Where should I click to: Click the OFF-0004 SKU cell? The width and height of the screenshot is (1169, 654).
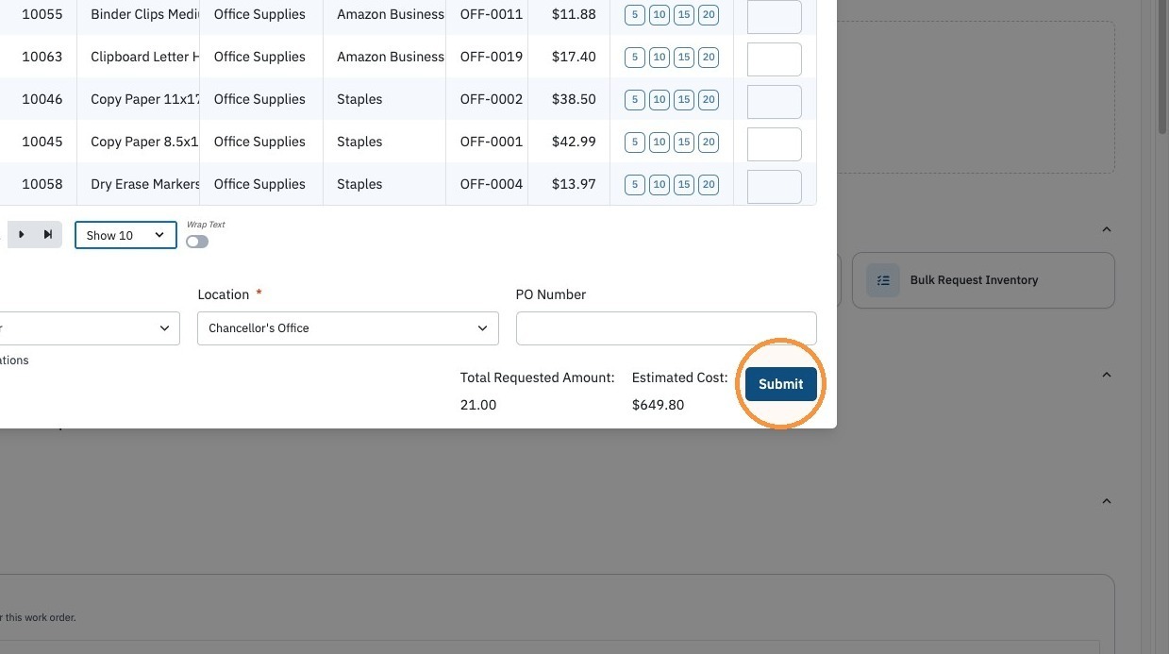pos(491,184)
